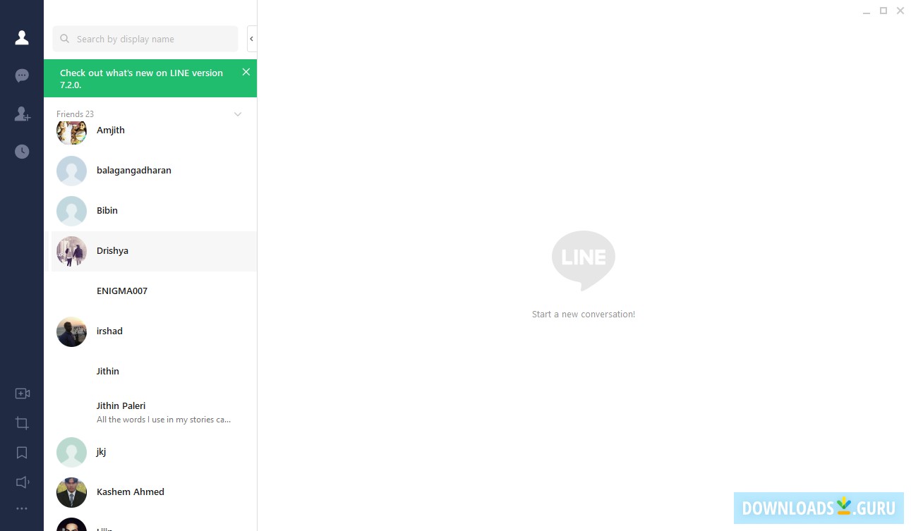Open the Friends tab in sidebar

22,38
